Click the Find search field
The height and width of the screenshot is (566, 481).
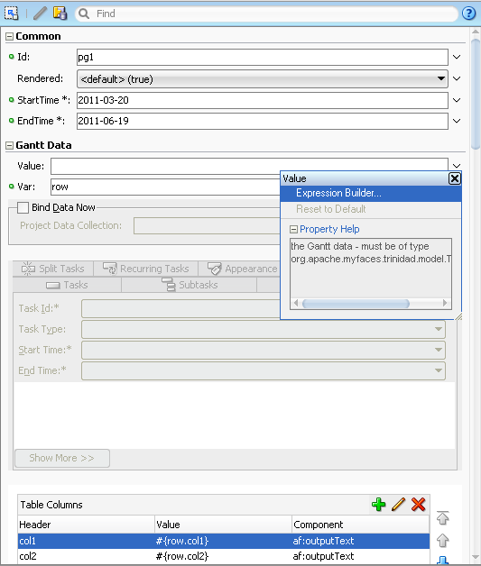pos(267,14)
